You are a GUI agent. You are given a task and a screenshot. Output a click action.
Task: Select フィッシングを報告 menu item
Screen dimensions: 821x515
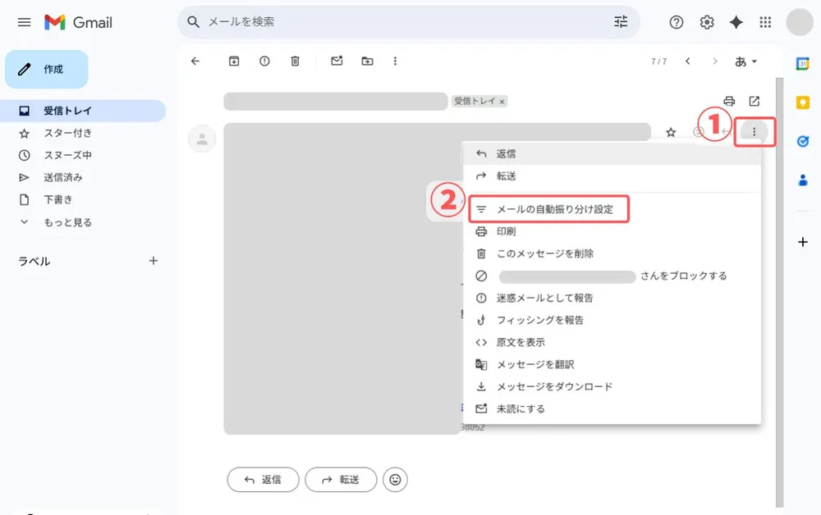(612, 320)
